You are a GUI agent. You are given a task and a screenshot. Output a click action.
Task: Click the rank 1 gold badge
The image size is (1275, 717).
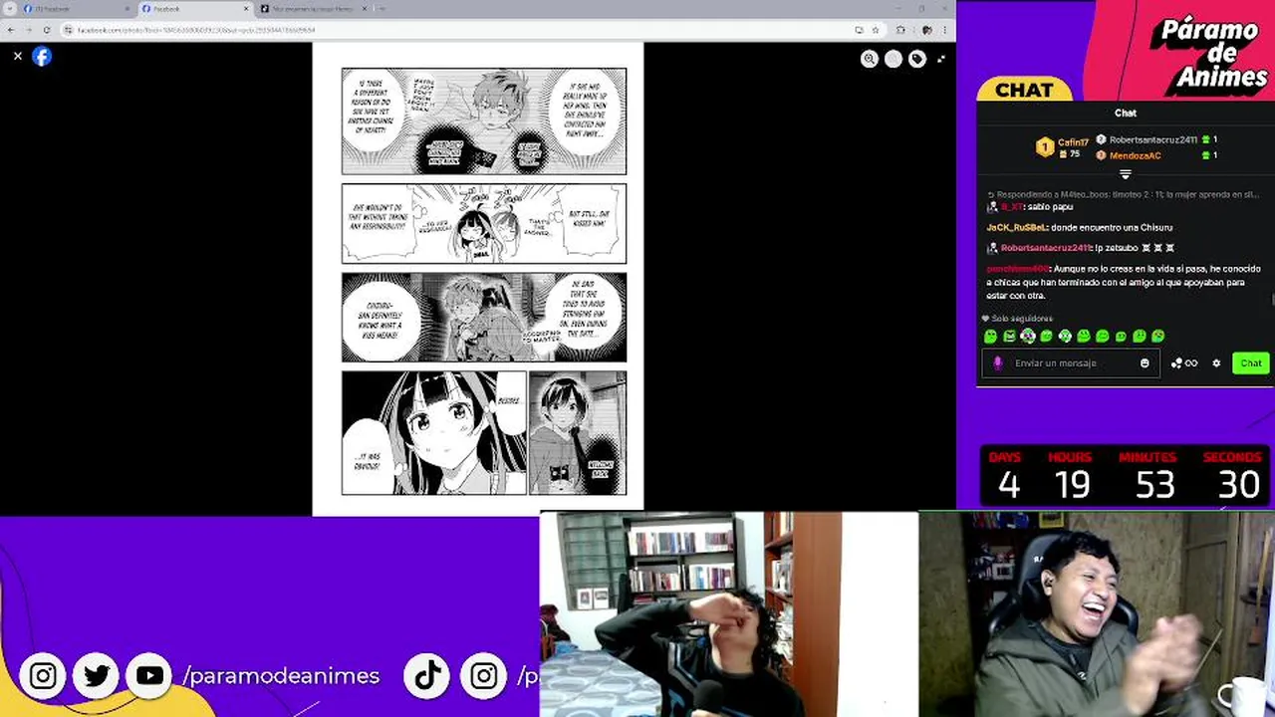(x=1044, y=147)
